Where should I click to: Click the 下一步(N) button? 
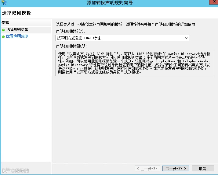176,169
